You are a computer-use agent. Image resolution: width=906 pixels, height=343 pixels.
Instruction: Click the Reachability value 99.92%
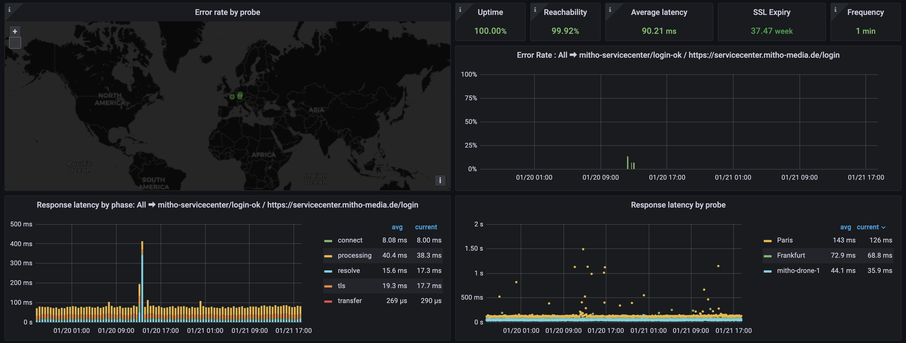tap(565, 31)
